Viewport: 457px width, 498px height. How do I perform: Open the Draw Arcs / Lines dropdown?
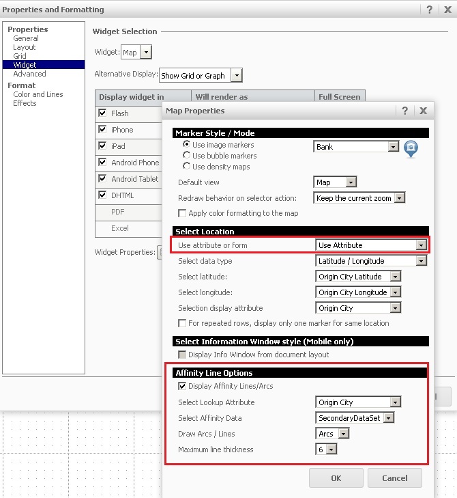click(343, 434)
